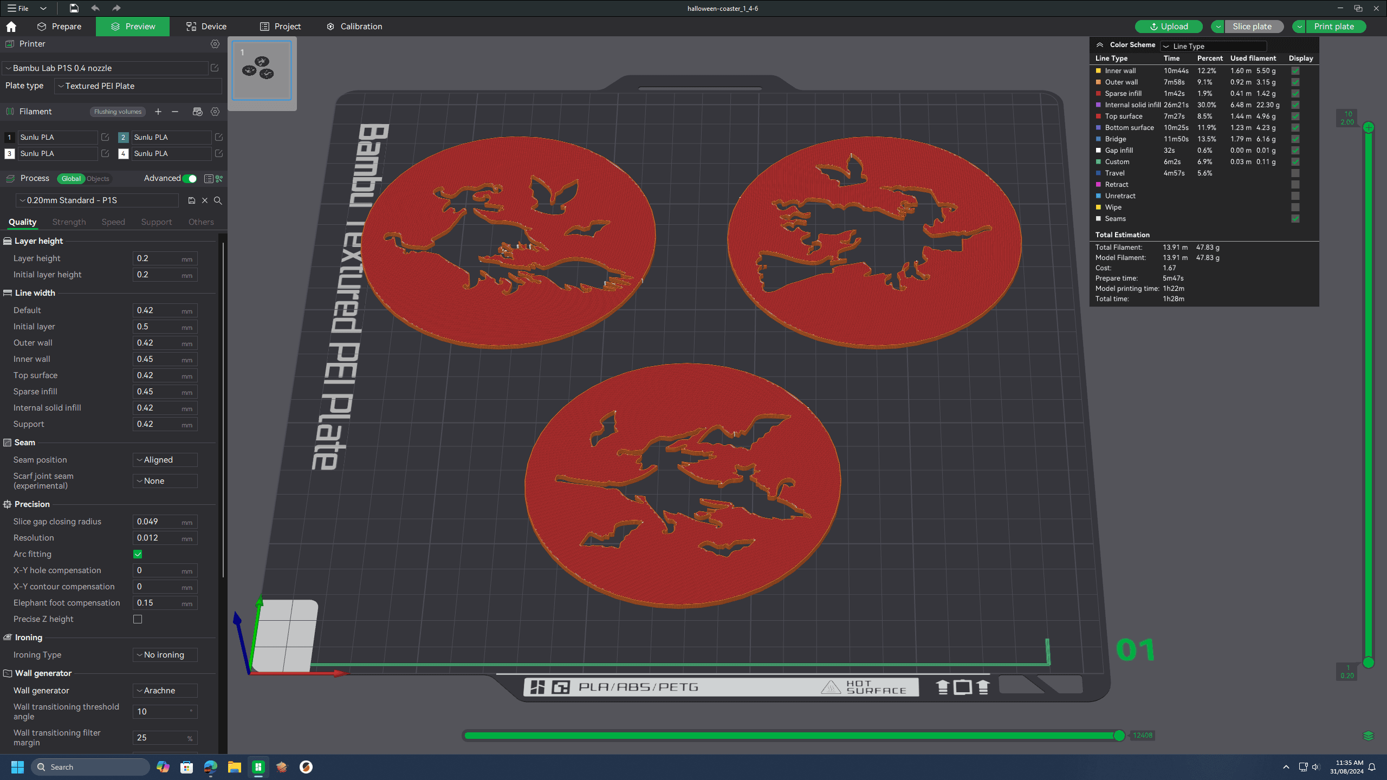Open Microsoft Store from taskbar
Viewport: 1387px width, 780px height.
[186, 767]
